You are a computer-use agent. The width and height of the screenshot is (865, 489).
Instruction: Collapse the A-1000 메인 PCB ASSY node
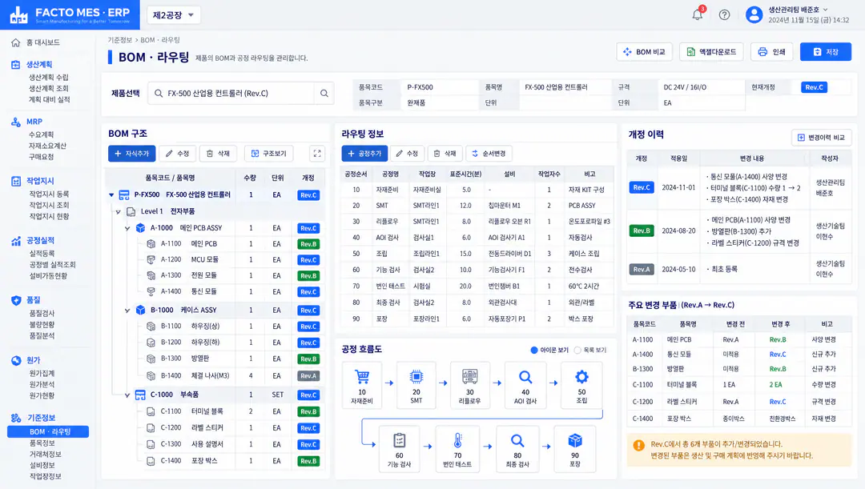[x=127, y=227]
